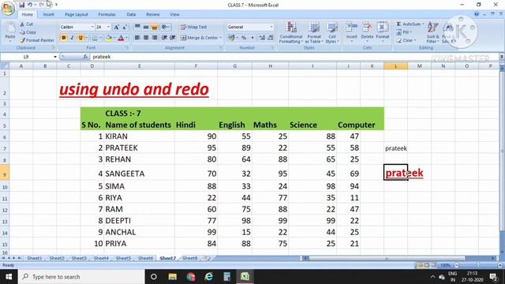The width and height of the screenshot is (505, 284).
Task: Activate the Format Painter tool
Action: click(x=37, y=40)
